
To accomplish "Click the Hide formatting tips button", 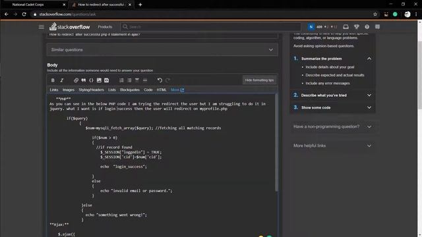I will [259, 80].
